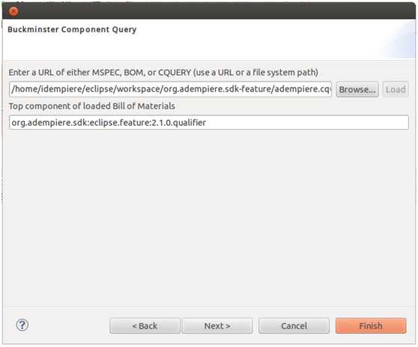Advance the wizard with Next >
The height and width of the screenshot is (347, 418).
pos(217,326)
